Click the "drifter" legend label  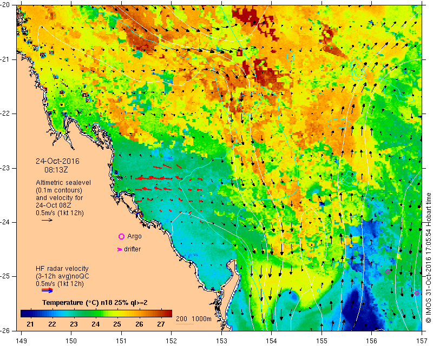[132, 249]
